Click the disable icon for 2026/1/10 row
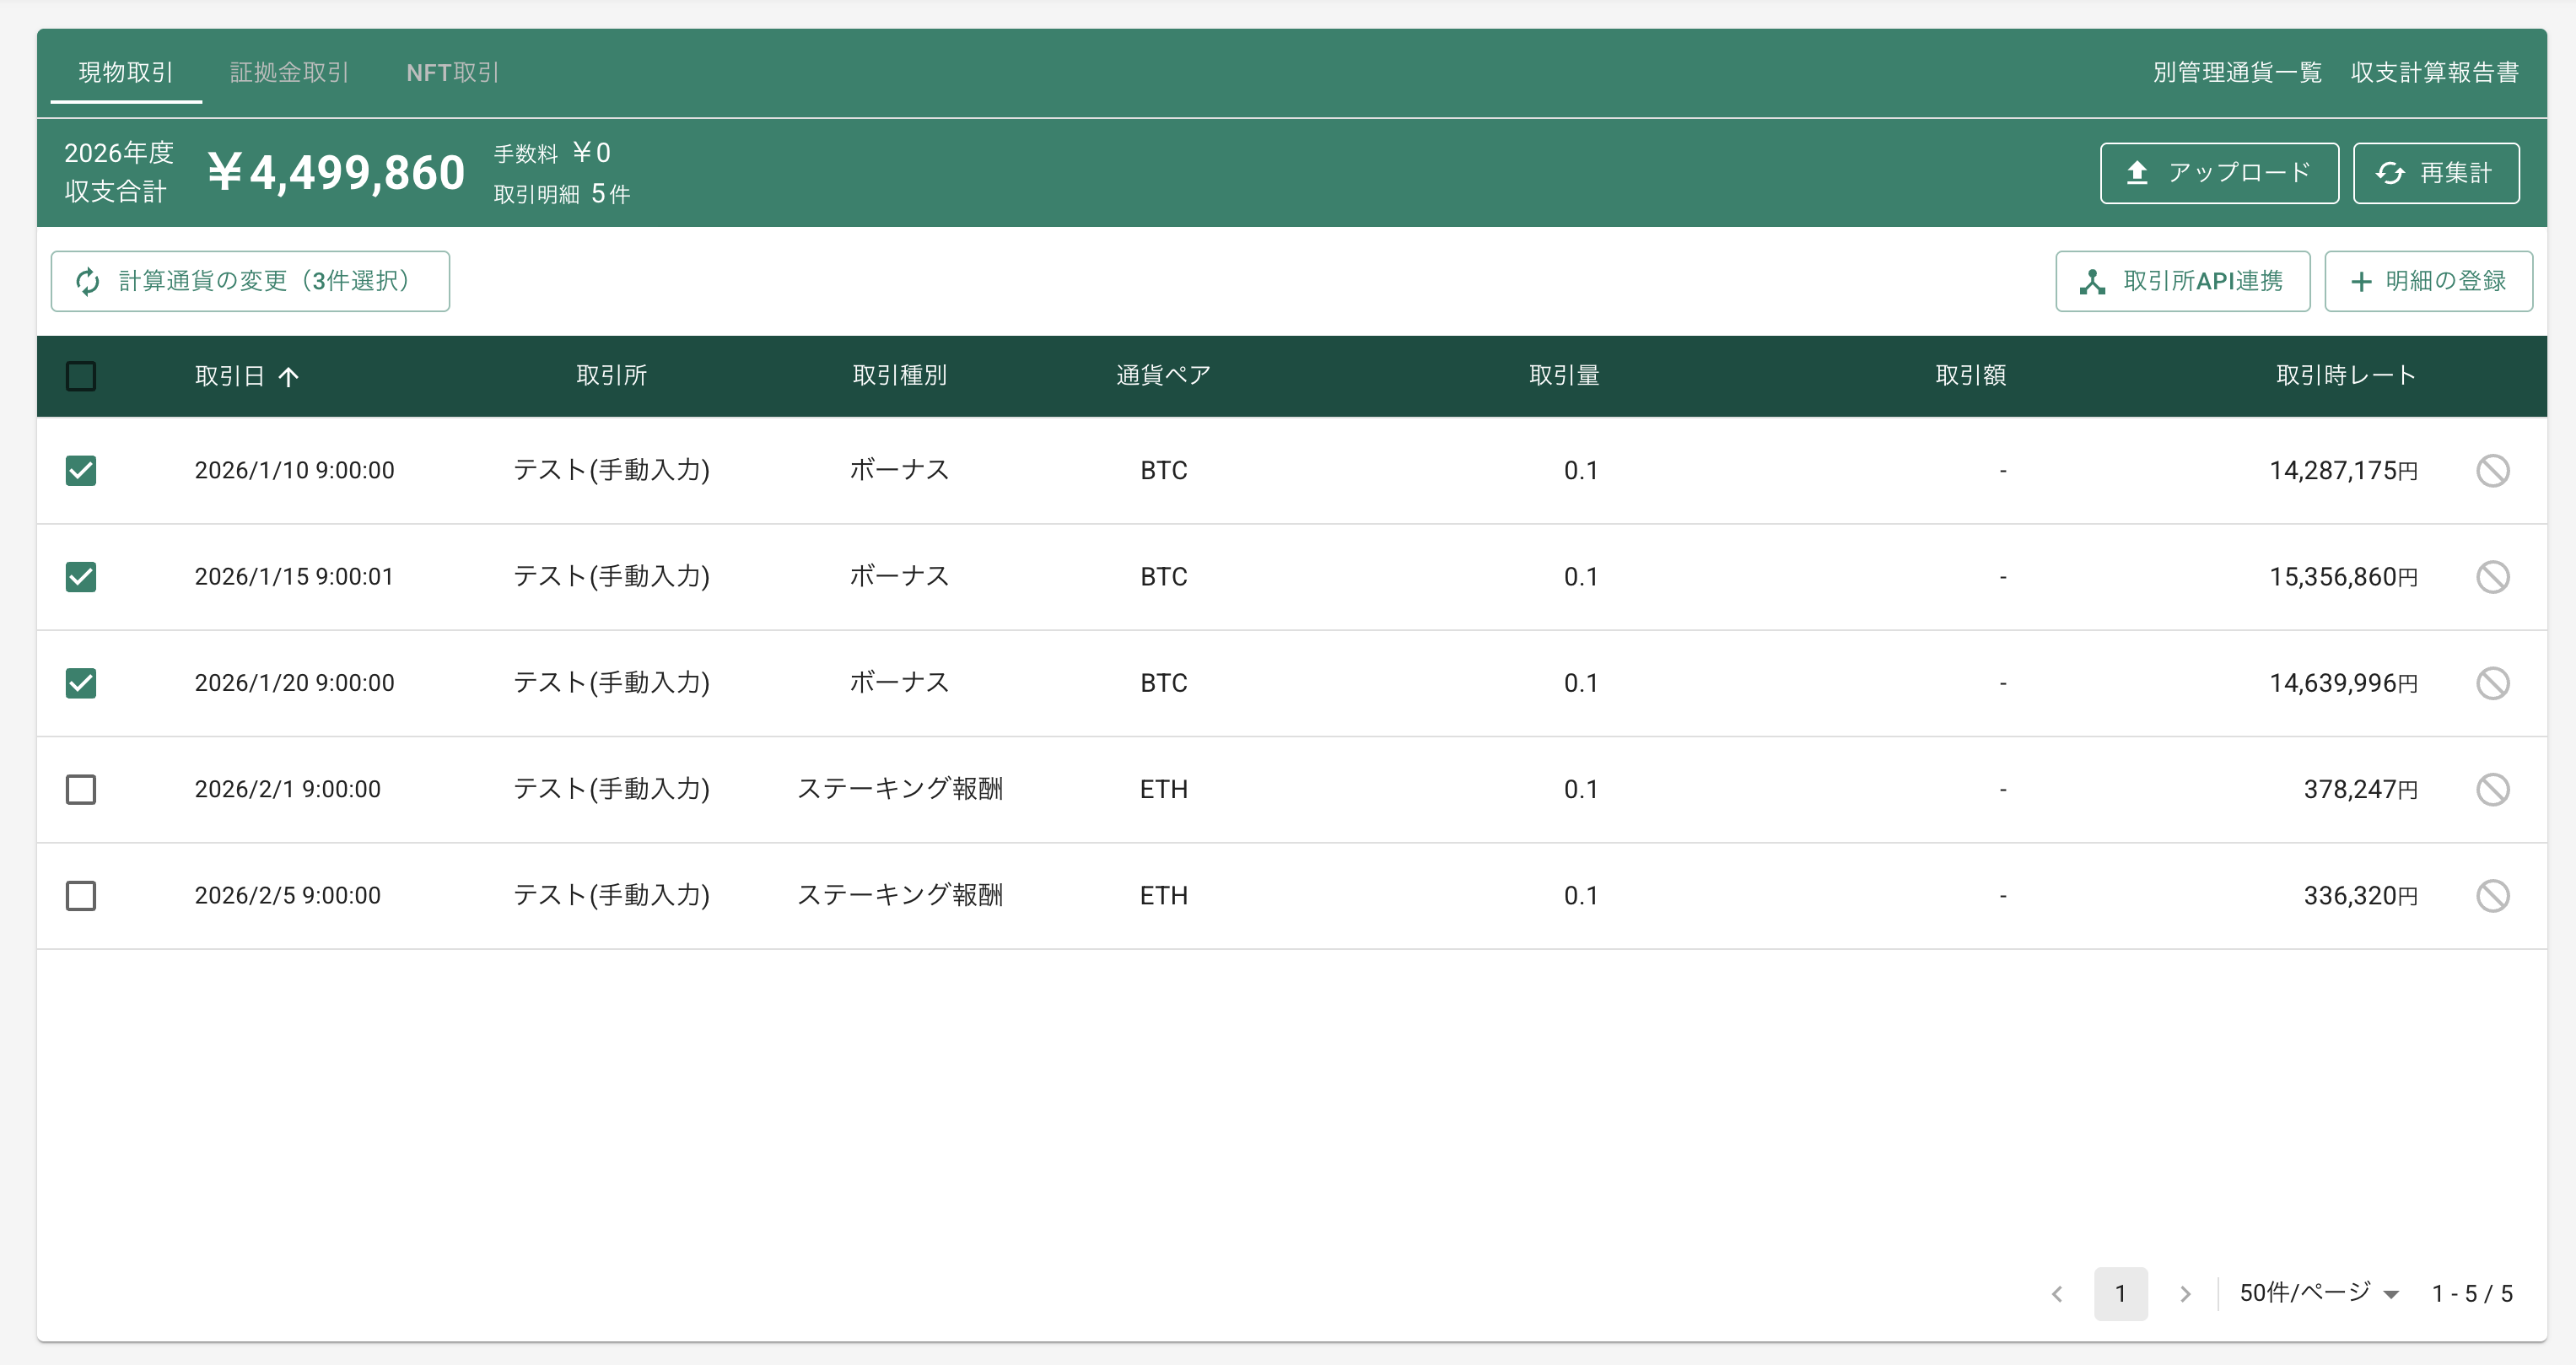The image size is (2576, 1365). click(2492, 470)
